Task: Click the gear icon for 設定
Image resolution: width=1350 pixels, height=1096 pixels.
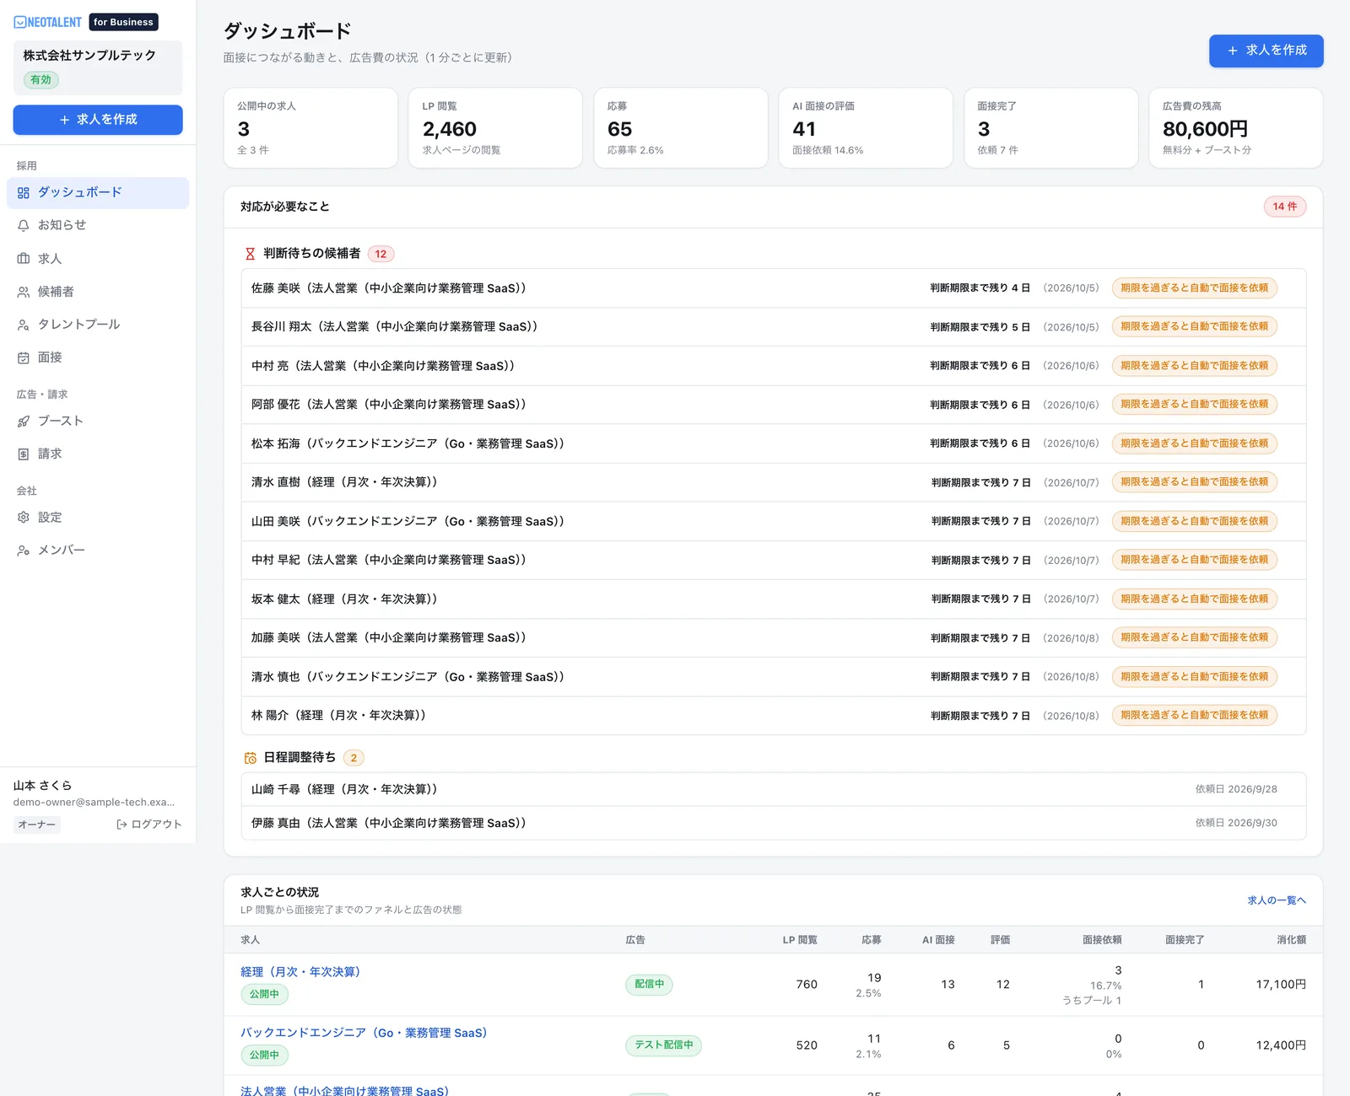Action: click(24, 518)
